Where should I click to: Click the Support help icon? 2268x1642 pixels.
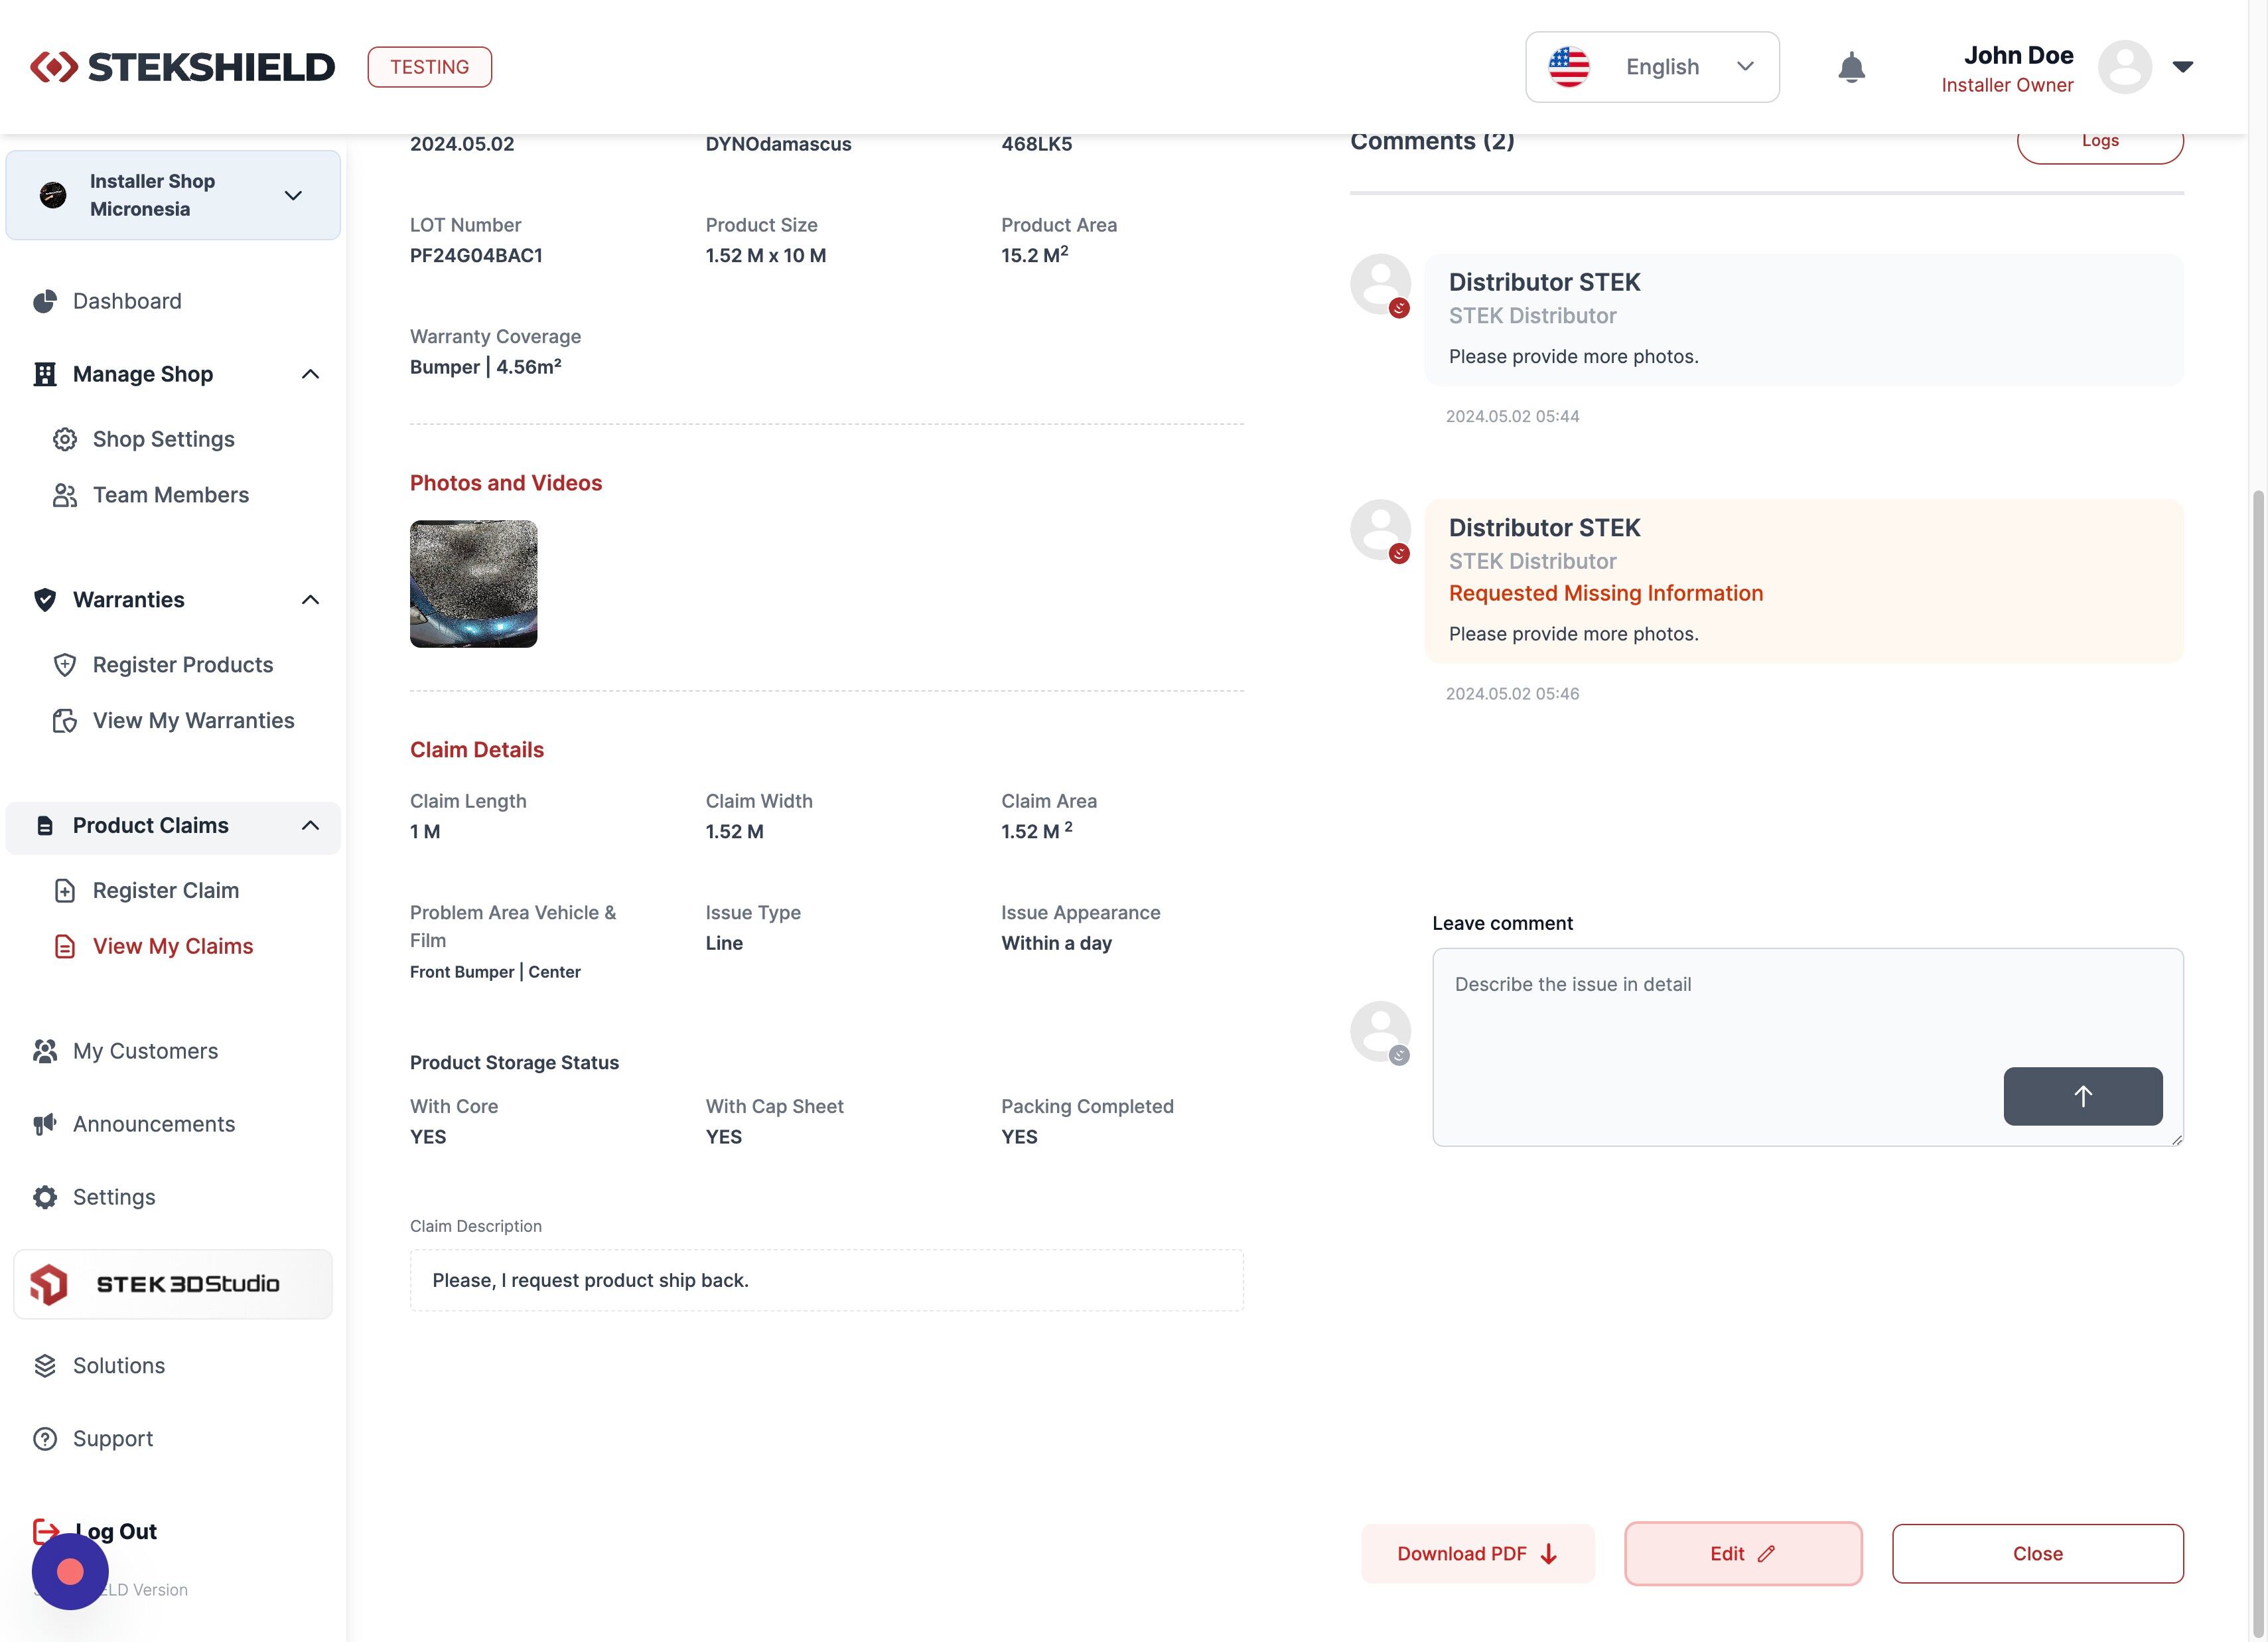(45, 1439)
